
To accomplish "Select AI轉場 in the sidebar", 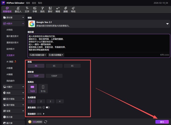I will (10, 74).
